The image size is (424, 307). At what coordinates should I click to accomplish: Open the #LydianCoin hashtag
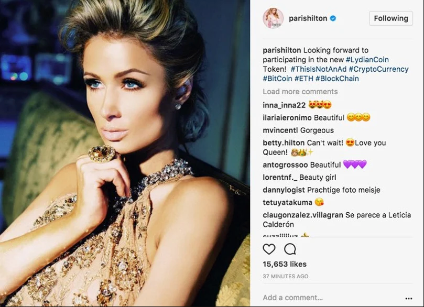click(367, 60)
